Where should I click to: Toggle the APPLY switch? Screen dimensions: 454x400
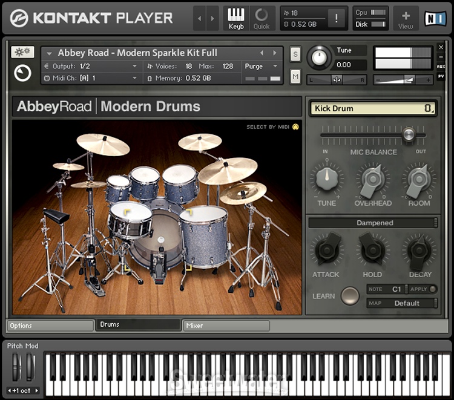432,289
